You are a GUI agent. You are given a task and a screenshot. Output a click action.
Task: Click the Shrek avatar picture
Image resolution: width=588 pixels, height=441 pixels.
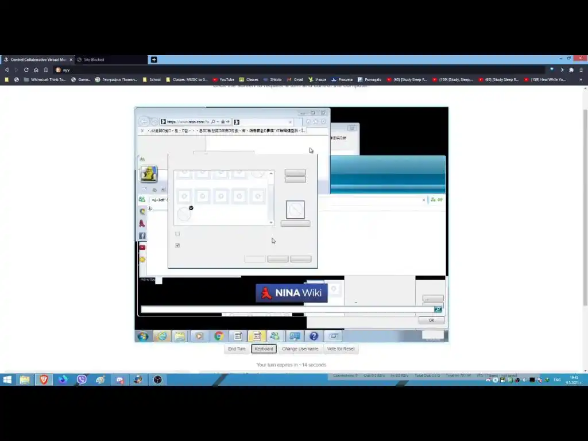149,173
